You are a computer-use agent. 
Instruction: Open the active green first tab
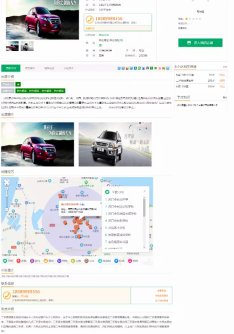(x=11, y=68)
